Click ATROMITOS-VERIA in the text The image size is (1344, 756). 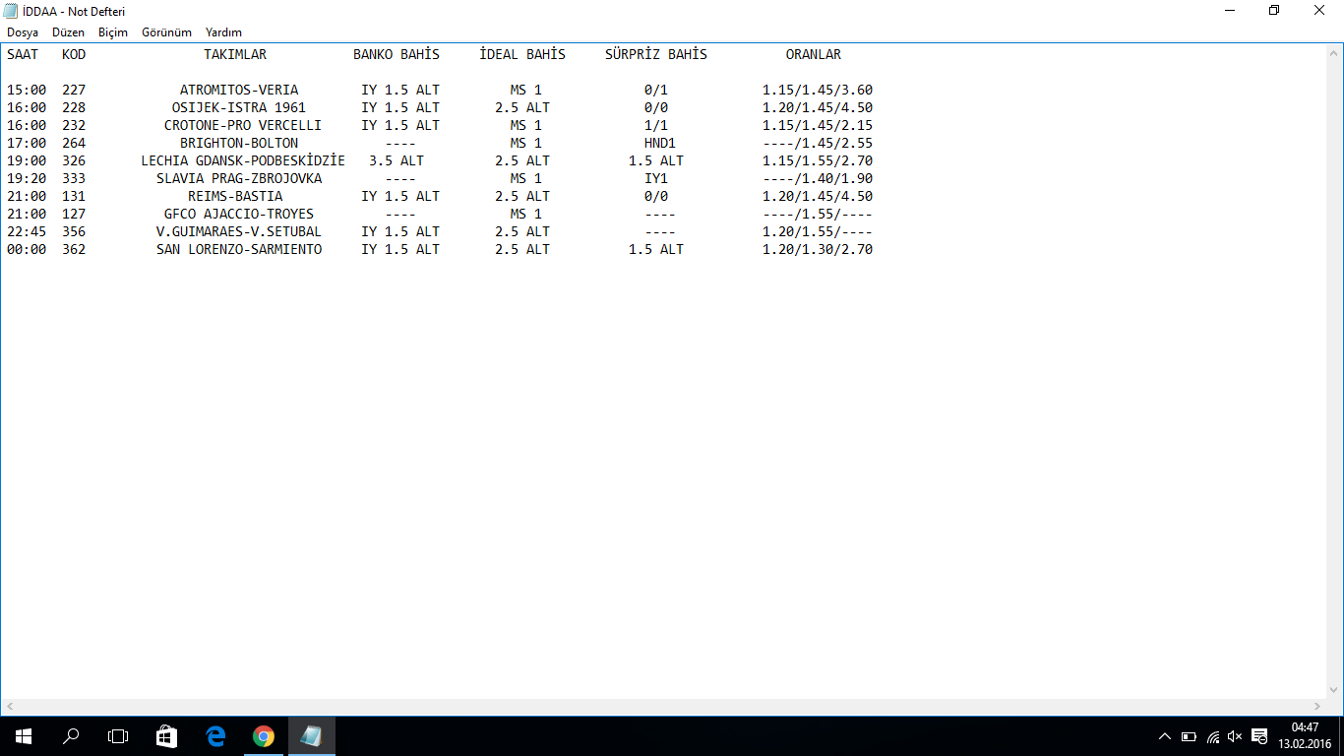point(239,90)
